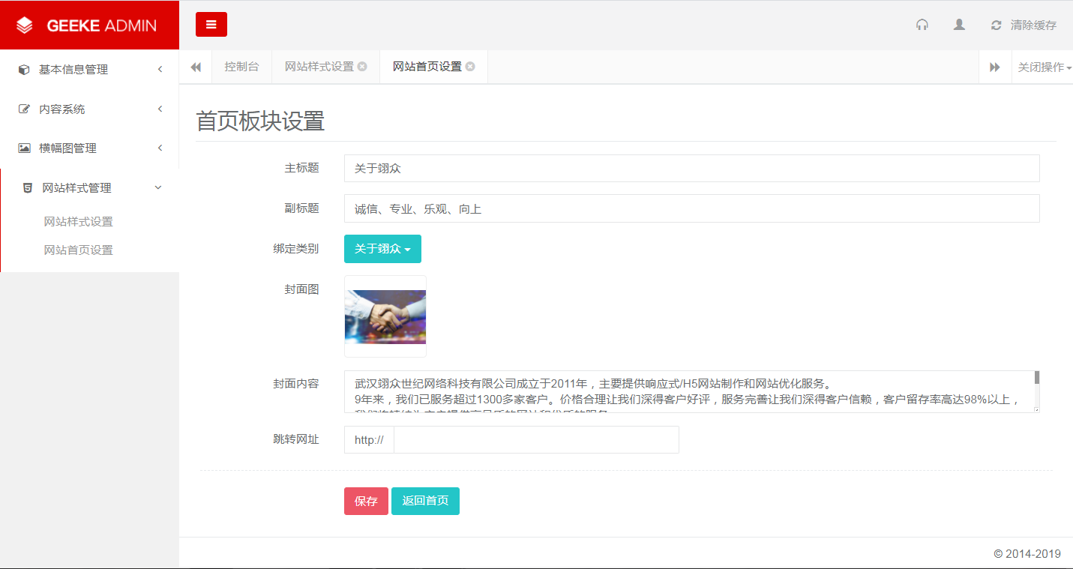
Task: Click the hamburger menu toggle button
Action: click(x=211, y=25)
